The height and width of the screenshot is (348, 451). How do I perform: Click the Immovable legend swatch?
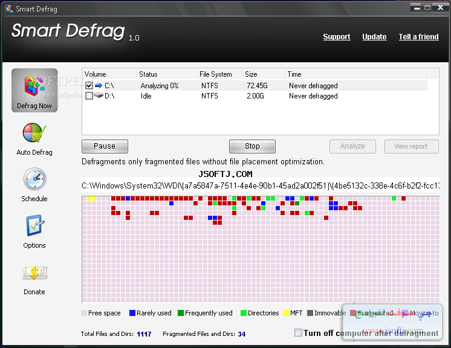click(x=310, y=313)
